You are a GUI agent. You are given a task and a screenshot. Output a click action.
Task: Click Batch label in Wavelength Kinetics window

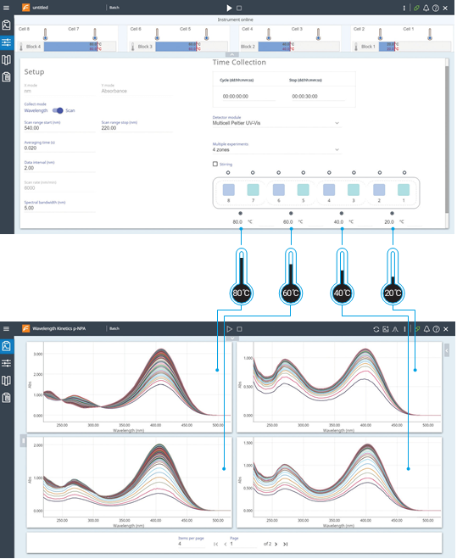(x=114, y=328)
